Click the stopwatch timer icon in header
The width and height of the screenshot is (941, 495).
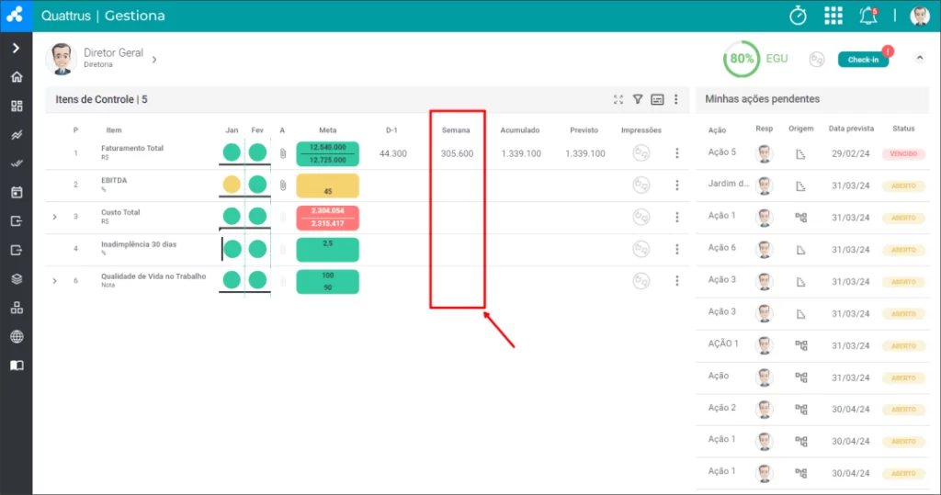798,16
